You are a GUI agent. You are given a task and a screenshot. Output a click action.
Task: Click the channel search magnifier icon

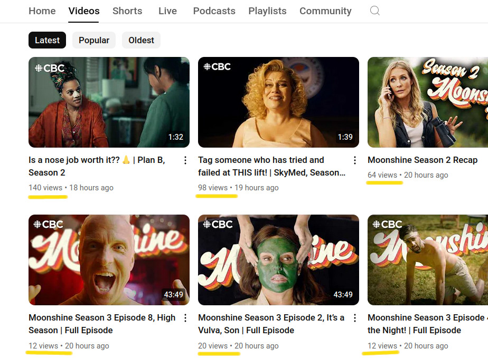(374, 11)
